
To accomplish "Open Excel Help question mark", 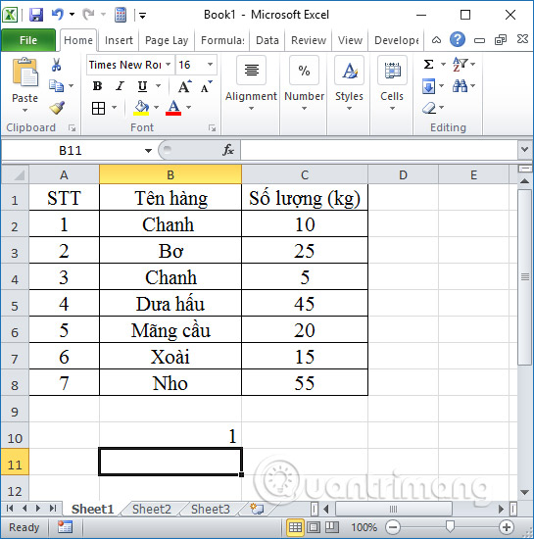I will point(458,40).
